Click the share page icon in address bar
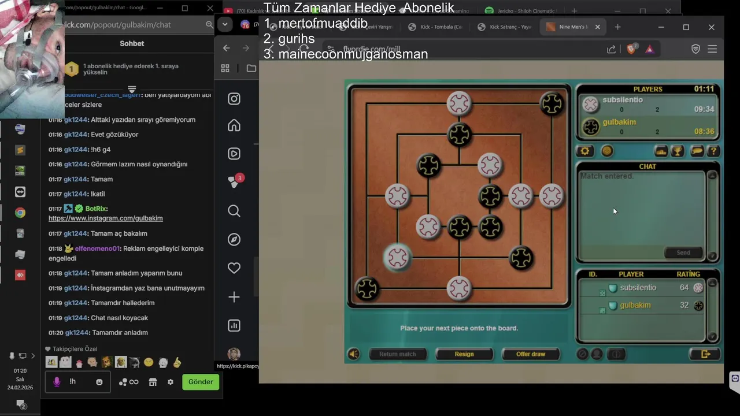The image size is (740, 416). pos(611,49)
